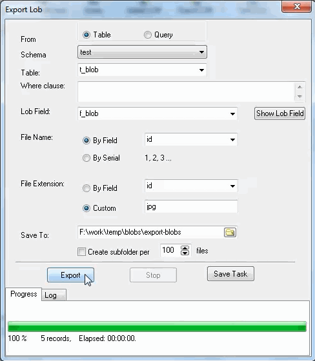Click the Custom extension jpg field
The width and height of the screenshot is (315, 361).
[191, 206]
